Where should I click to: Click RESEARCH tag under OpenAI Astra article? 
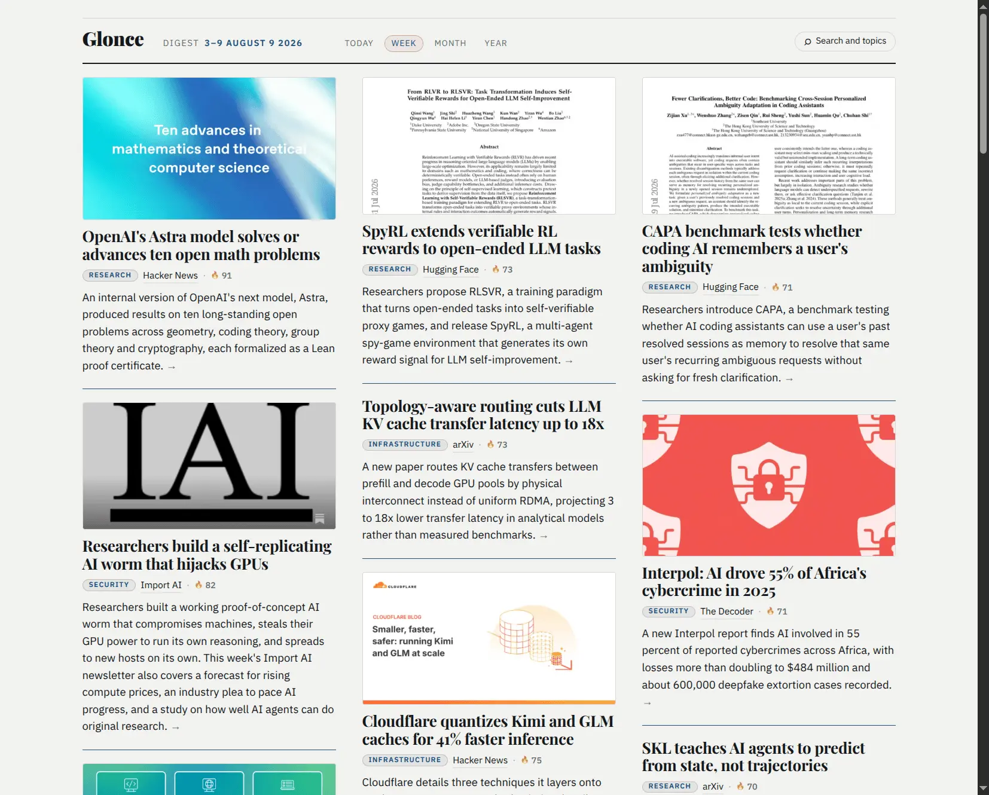click(110, 276)
